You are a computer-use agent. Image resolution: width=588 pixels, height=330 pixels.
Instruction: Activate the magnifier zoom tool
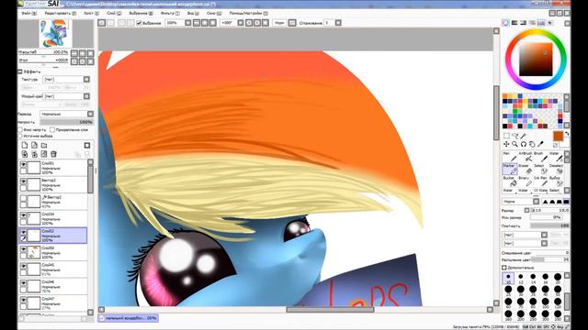(515, 144)
